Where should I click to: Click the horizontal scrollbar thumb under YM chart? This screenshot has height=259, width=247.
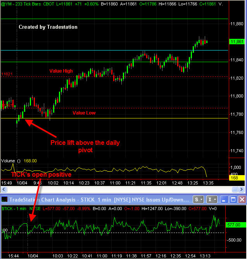tap(235, 189)
